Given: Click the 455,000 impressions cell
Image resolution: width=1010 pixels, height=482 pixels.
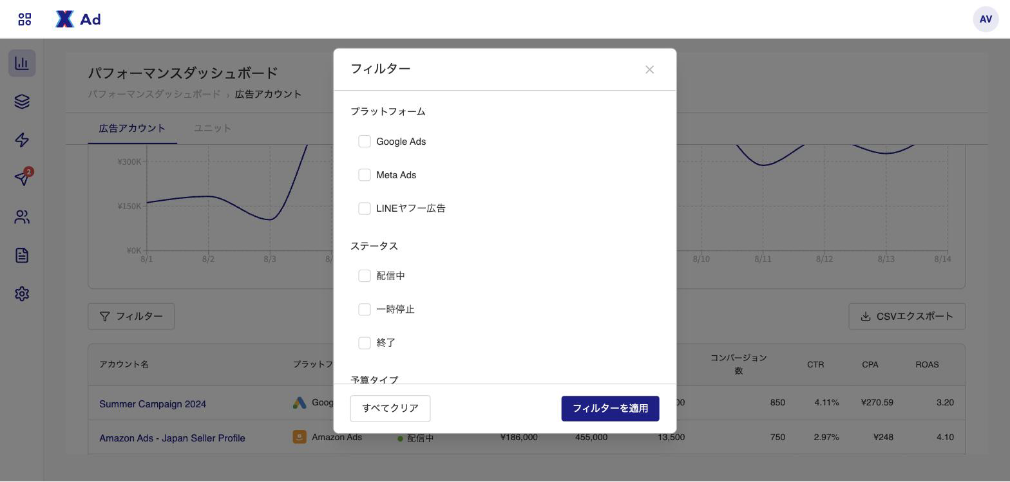Looking at the screenshot, I should [x=591, y=438].
